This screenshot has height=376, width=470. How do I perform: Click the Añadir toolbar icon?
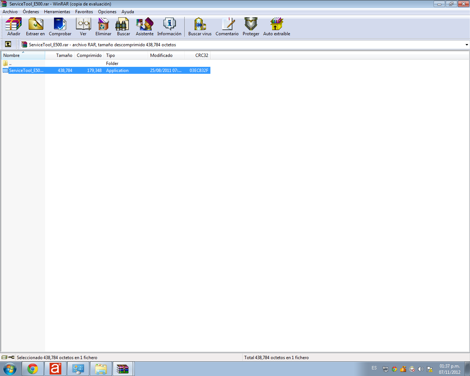click(14, 27)
